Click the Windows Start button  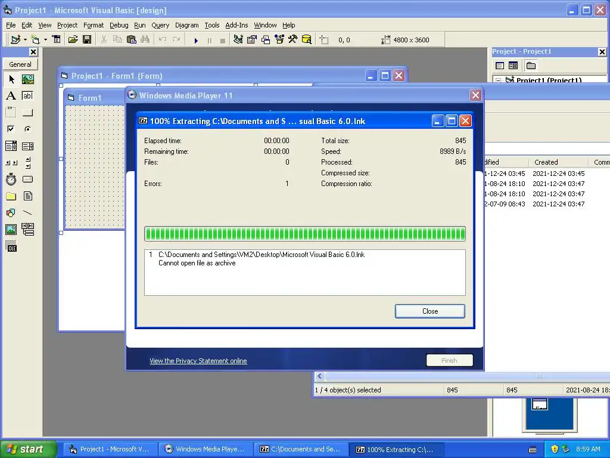point(28,449)
